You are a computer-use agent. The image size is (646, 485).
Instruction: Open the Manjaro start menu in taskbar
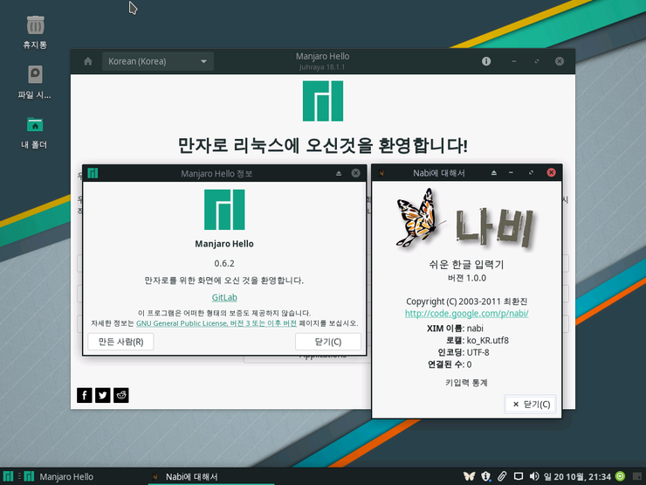pos(9,476)
